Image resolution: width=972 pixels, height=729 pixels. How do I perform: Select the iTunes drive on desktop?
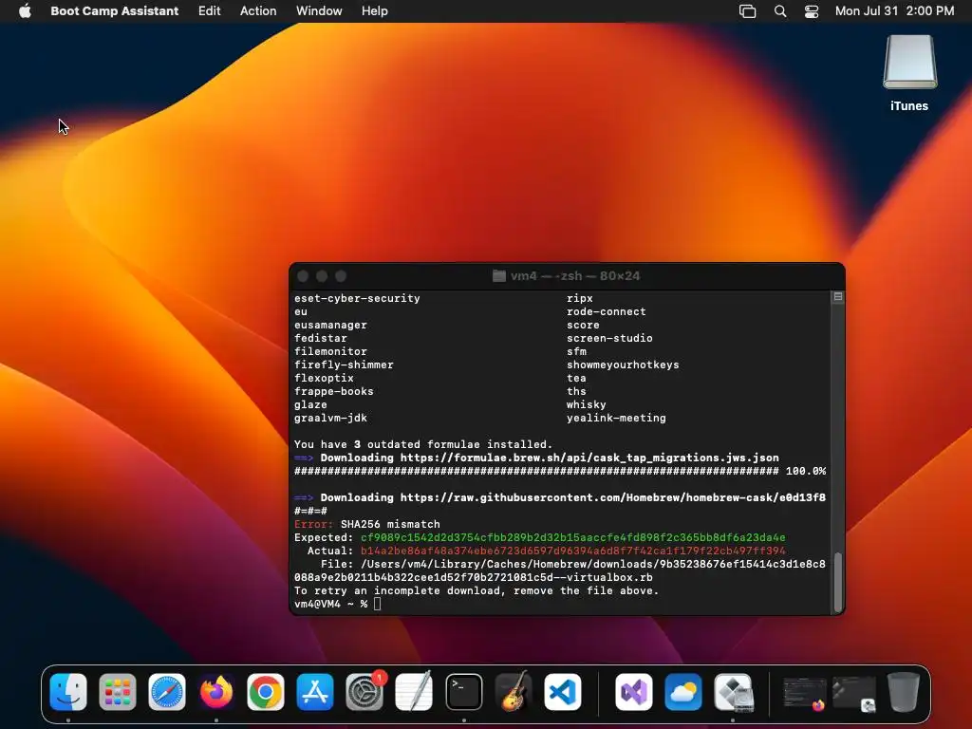[909, 73]
